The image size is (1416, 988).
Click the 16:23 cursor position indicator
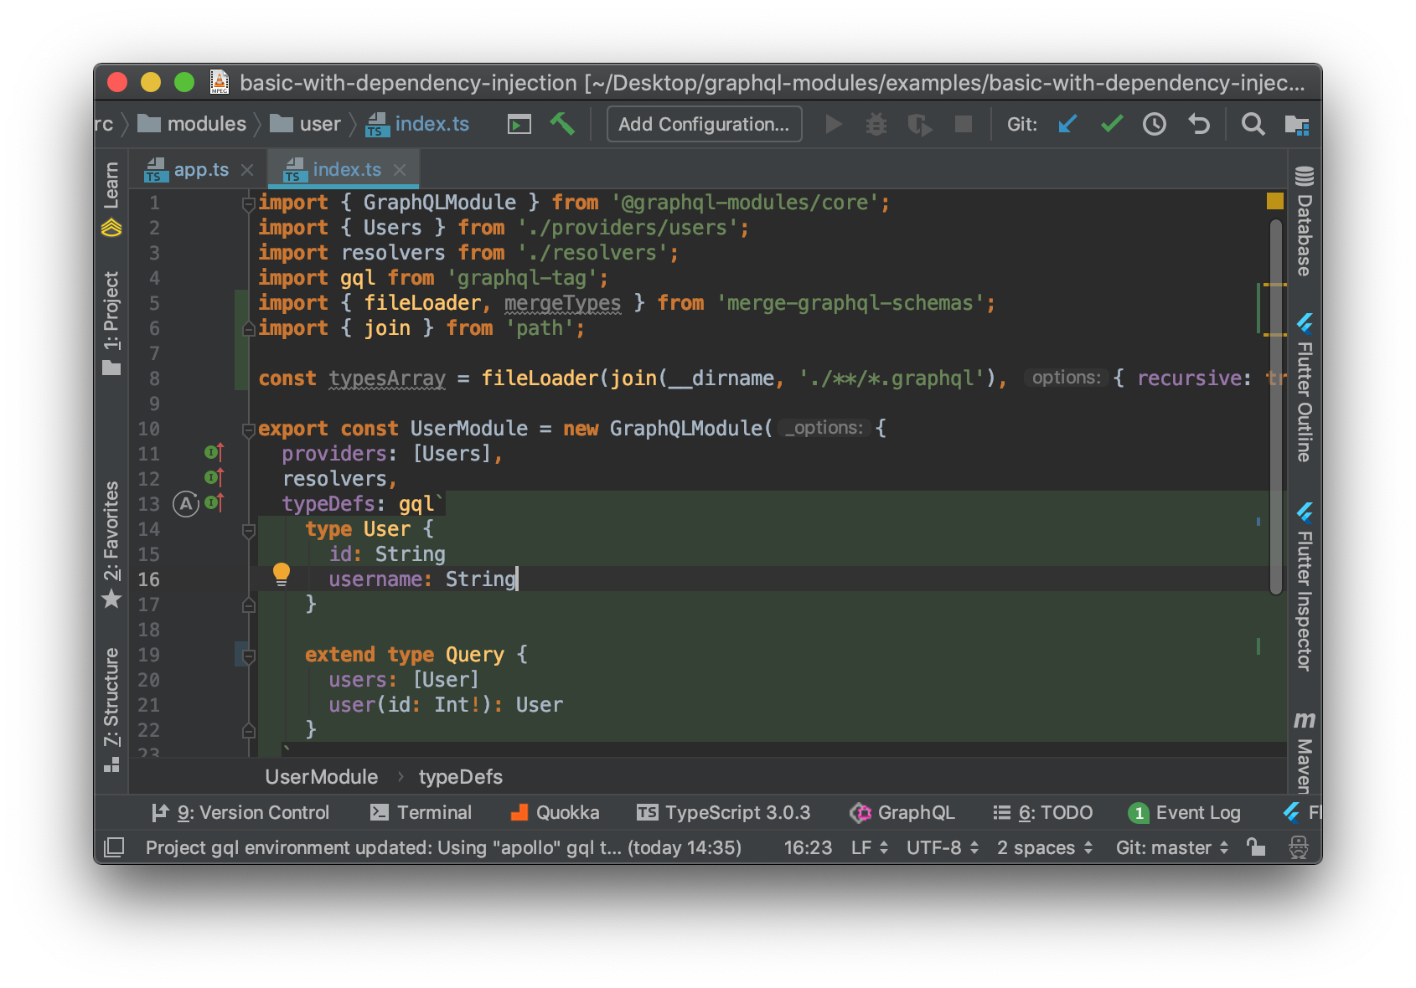coord(808,847)
